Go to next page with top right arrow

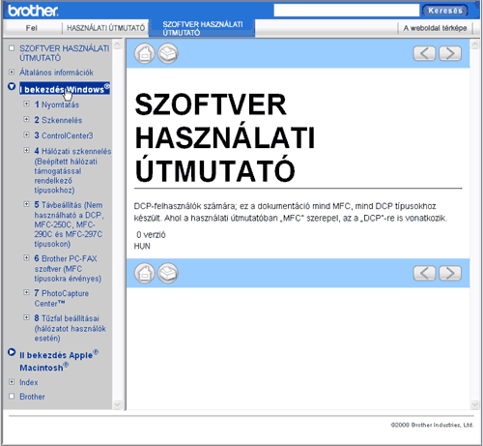(x=450, y=53)
